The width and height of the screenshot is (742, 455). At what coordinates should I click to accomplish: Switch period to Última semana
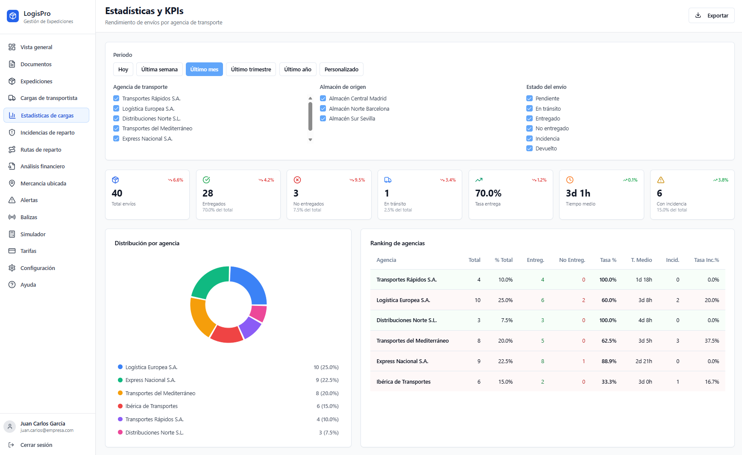point(159,69)
